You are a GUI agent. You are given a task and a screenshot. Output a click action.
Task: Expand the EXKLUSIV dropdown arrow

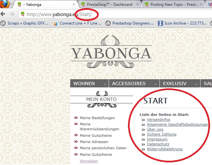[x=196, y=84]
